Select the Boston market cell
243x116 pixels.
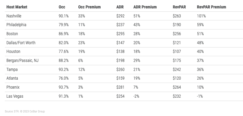click(12, 34)
